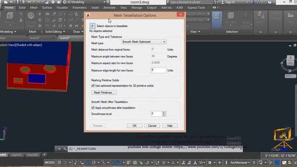Viewport: 297px width, 167px height.
Task: Click the Select objects to tessellate icon
Action: coord(92,26)
